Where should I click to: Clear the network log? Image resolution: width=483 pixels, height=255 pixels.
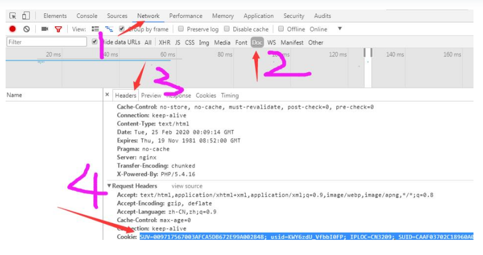(x=26, y=29)
